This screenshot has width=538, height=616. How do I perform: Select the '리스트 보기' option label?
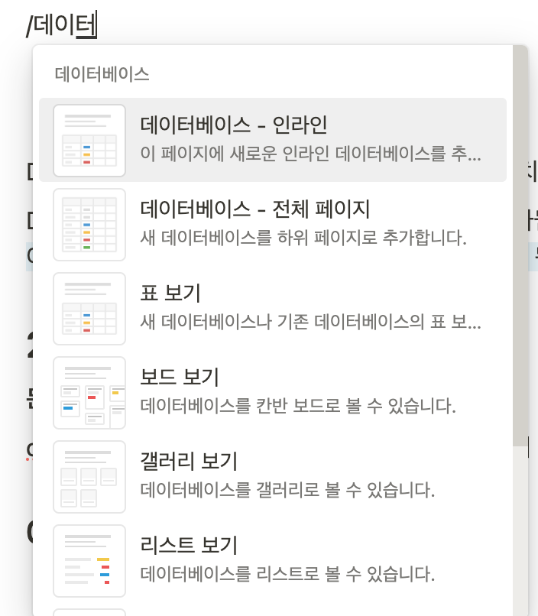pyautogui.click(x=190, y=545)
